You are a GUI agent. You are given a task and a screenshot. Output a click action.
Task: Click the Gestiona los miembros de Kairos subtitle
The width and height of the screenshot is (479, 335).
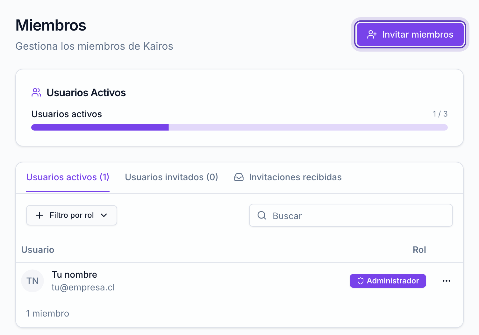point(94,46)
